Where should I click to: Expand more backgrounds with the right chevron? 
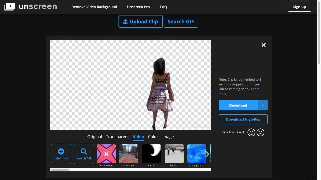coord(207,154)
